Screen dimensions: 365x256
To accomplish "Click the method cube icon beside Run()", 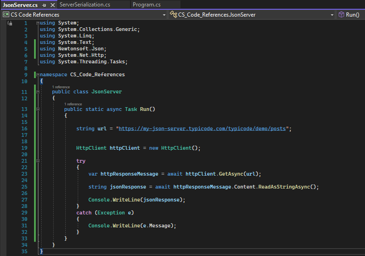I will (x=341, y=15).
